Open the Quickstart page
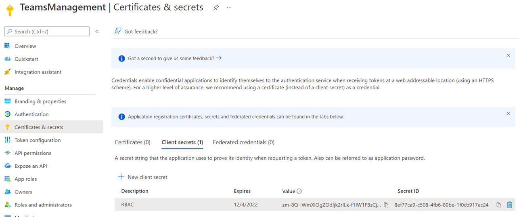Screen dimensions: 519x217 point(26,59)
